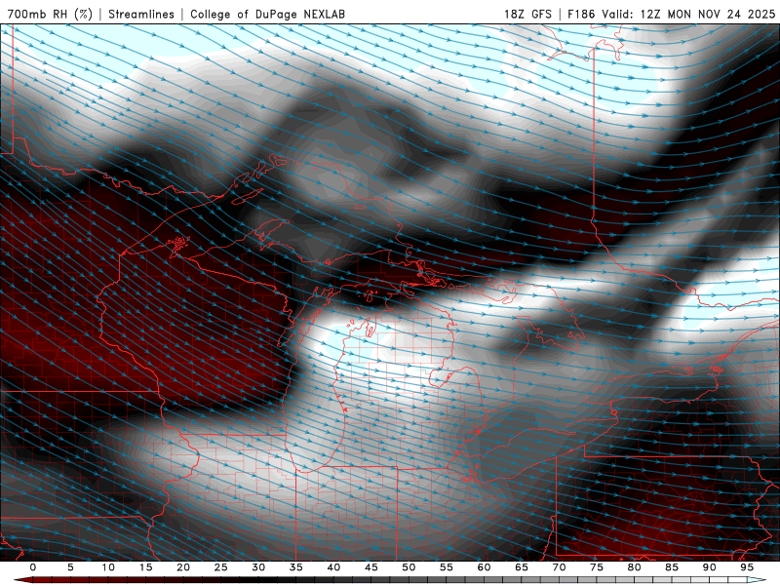This screenshot has width=780, height=585.
Task: Click the colorbar label '85'
Action: (672, 567)
